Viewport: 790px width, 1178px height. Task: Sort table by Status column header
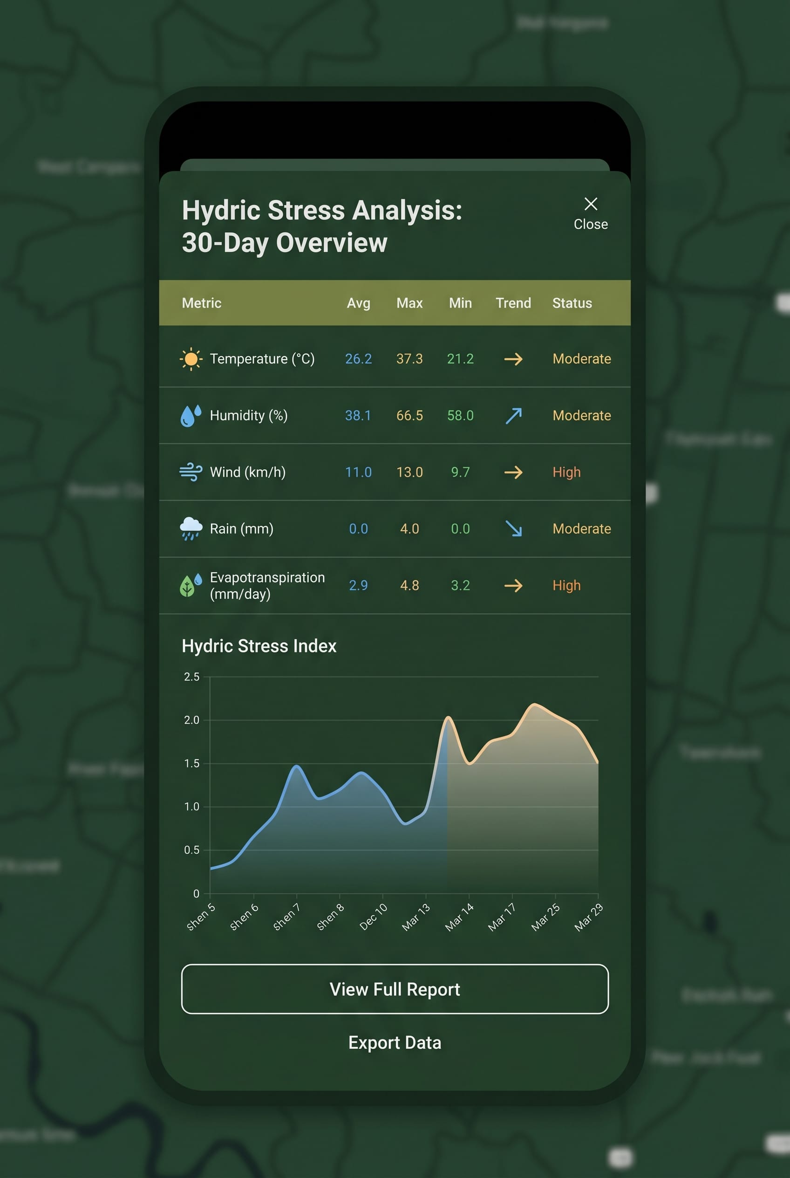click(572, 303)
